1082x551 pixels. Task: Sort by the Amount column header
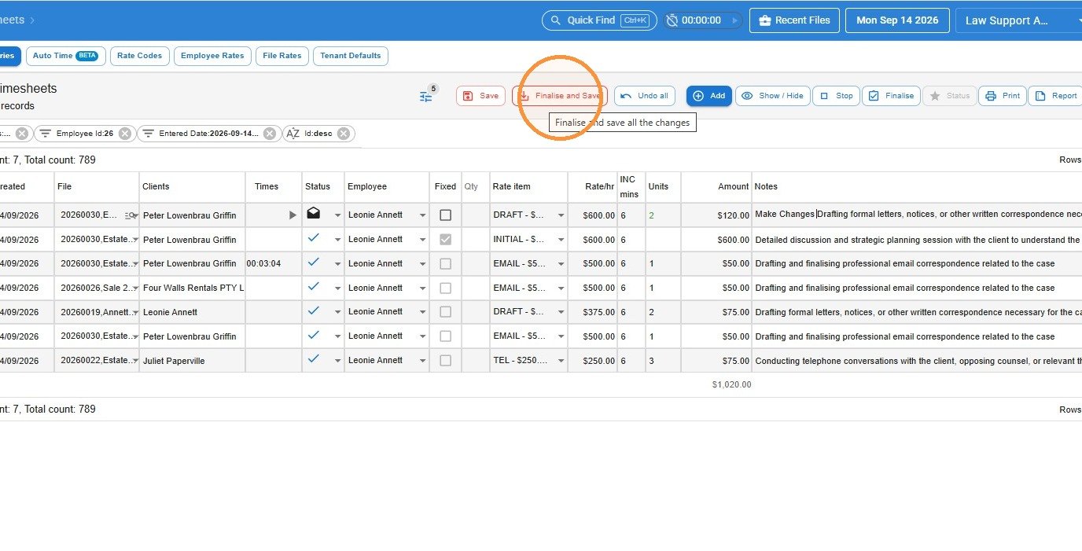(733, 186)
